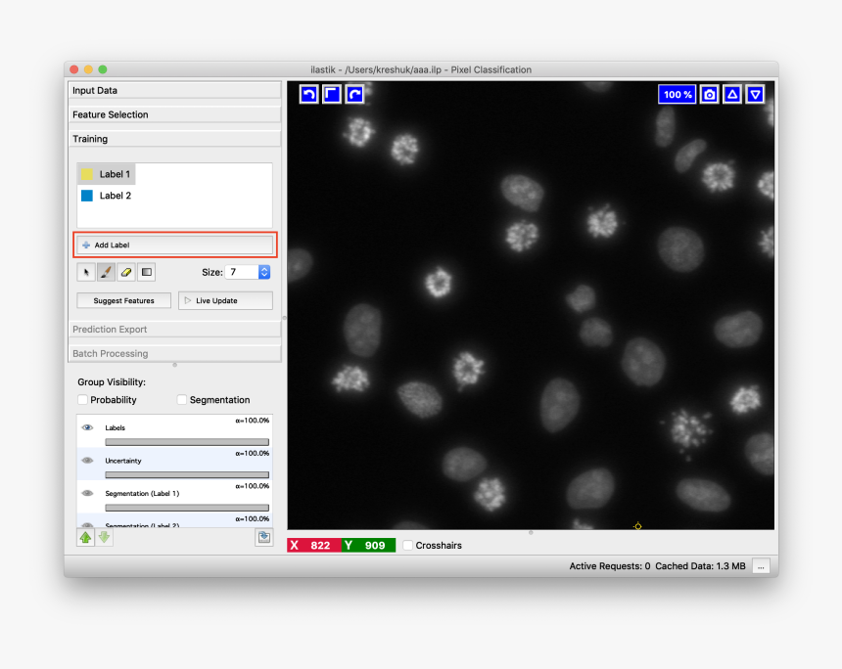Click the up triangle slice button
This screenshot has height=669, width=842.
click(x=732, y=95)
